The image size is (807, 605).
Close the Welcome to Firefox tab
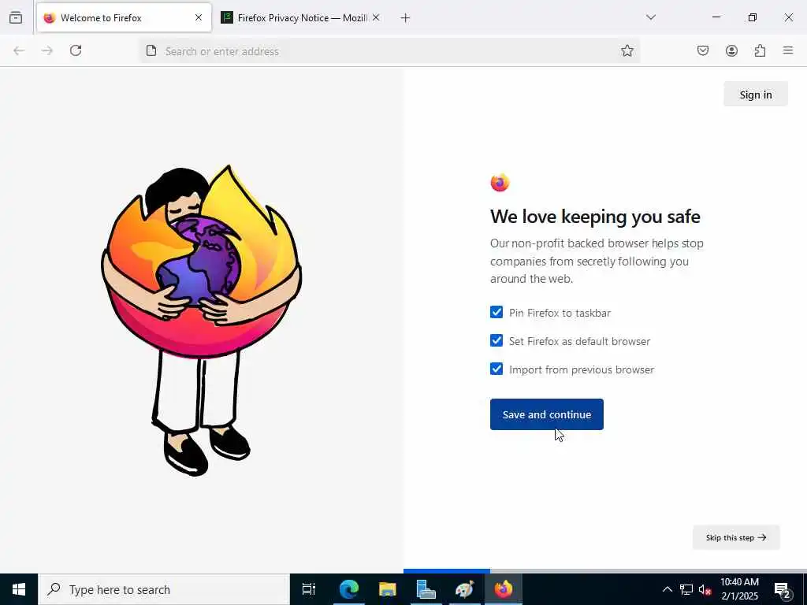coord(199,17)
